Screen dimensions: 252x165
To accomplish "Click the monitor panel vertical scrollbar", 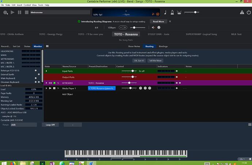I will point(42,66).
